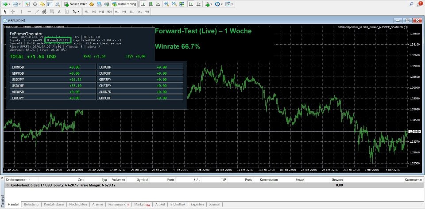The image size is (425, 209).
Task: Open the Market tab in the terminal
Action: click(142, 205)
